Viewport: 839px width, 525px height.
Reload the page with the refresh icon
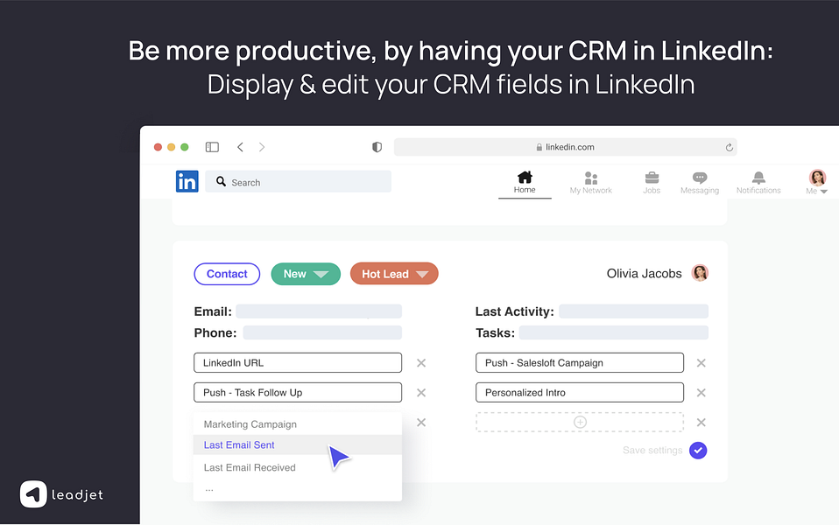pyautogui.click(x=729, y=147)
